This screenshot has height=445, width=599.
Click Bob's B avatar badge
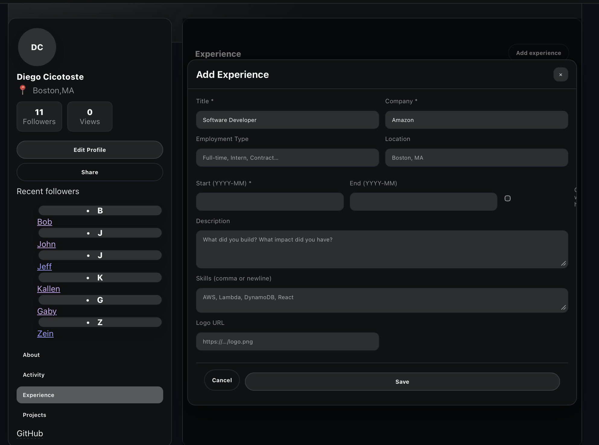tap(100, 211)
